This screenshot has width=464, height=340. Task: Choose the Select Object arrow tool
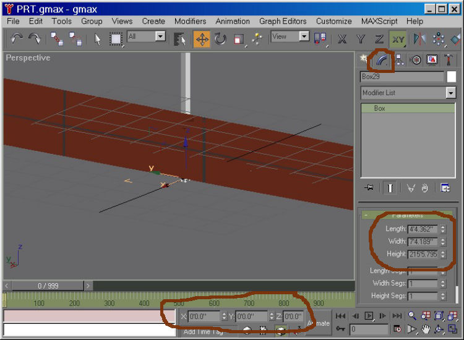97,39
